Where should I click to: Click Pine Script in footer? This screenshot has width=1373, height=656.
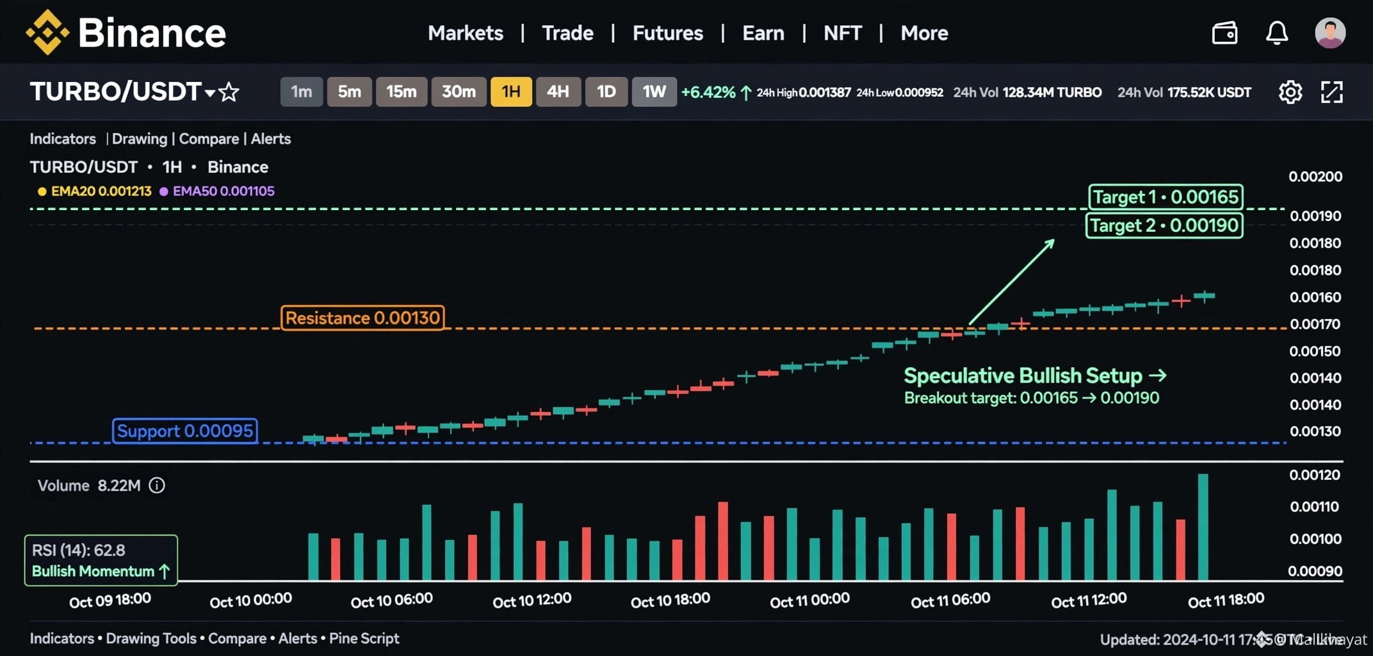pos(364,638)
